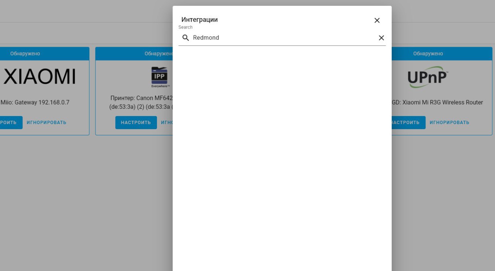Click НАСТРОИТЬ on the Canon printer card
The width and height of the screenshot is (495, 271).
tap(136, 123)
